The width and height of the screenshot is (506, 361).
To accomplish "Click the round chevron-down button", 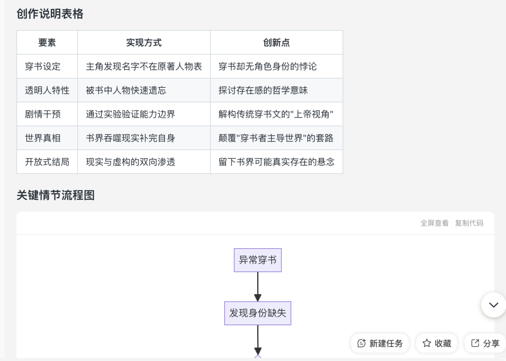I will (493, 305).
